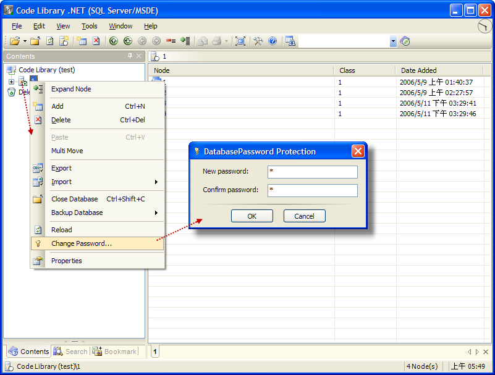Click the search database toolbar icon
The height and width of the screenshot is (375, 495).
[290, 41]
